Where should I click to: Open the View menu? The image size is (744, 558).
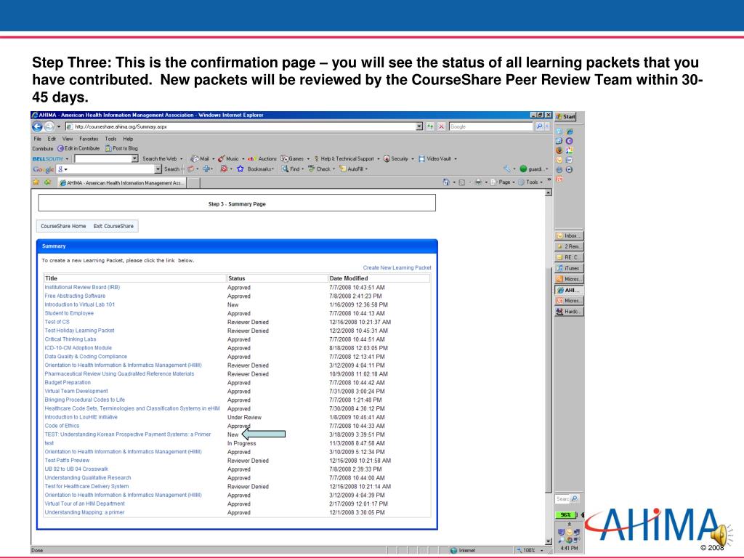(68, 139)
